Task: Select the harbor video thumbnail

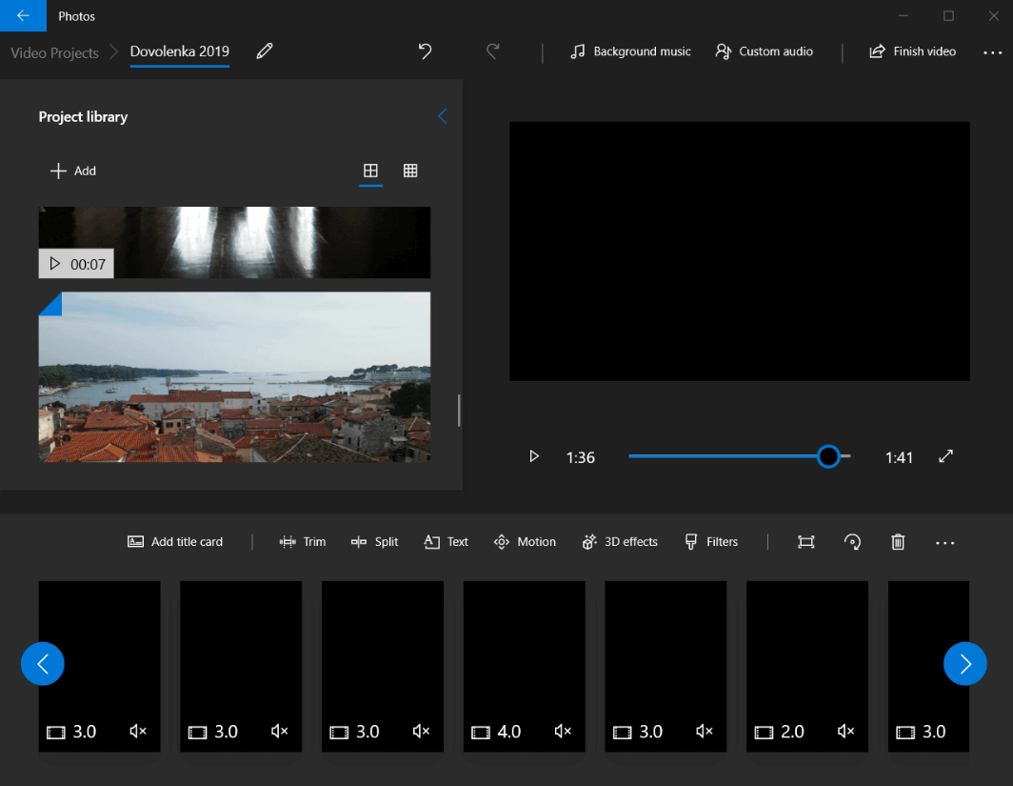Action: (x=234, y=377)
